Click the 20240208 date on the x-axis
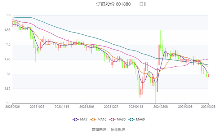This screenshot has height=132, width=217. (x=160, y=106)
